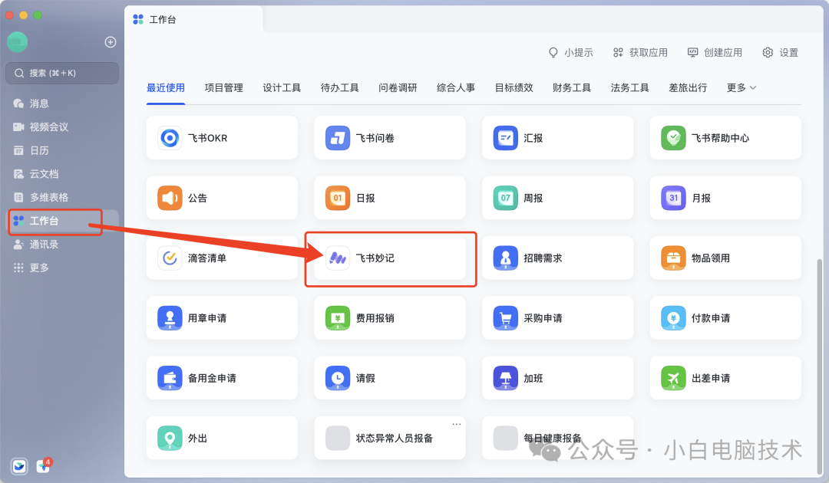Open the 周报 app icon
The height and width of the screenshot is (483, 829).
pos(505,198)
